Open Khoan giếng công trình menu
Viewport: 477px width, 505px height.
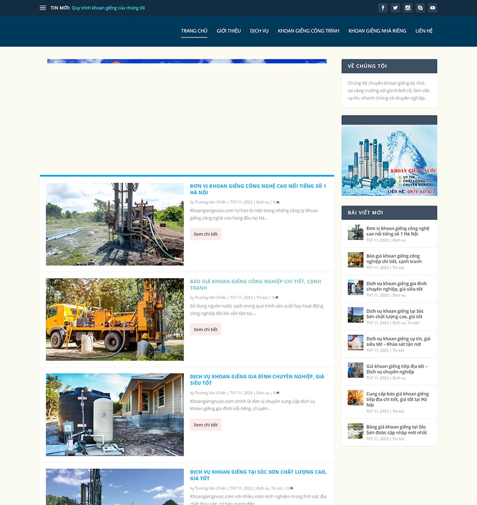point(308,31)
